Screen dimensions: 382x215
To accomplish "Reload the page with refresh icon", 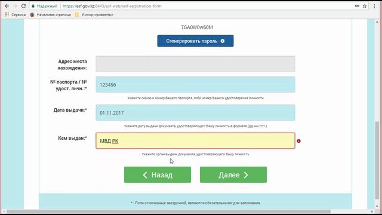I will [23, 6].
